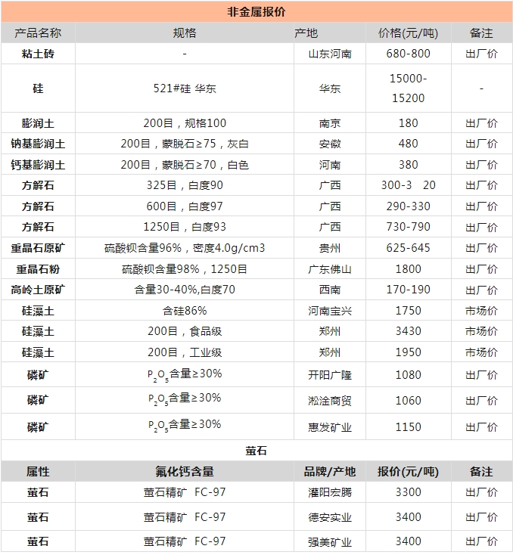Click the 钠基膨润土 product cell
Screen dimensions: 513x555
point(38,144)
